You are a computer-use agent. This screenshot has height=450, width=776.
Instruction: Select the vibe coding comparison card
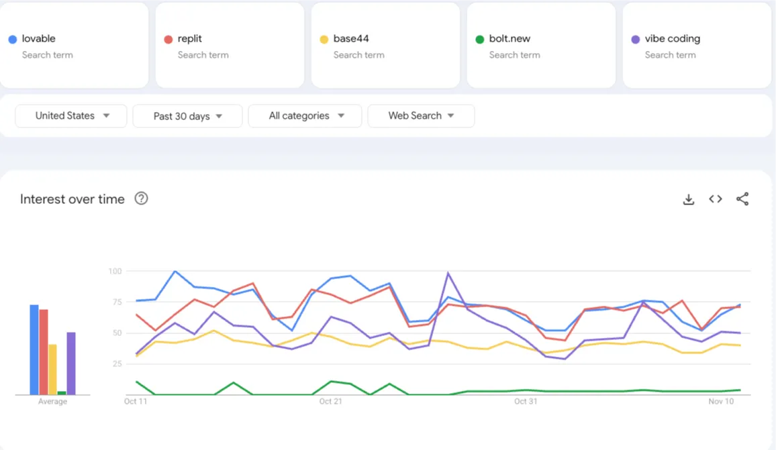tap(696, 45)
